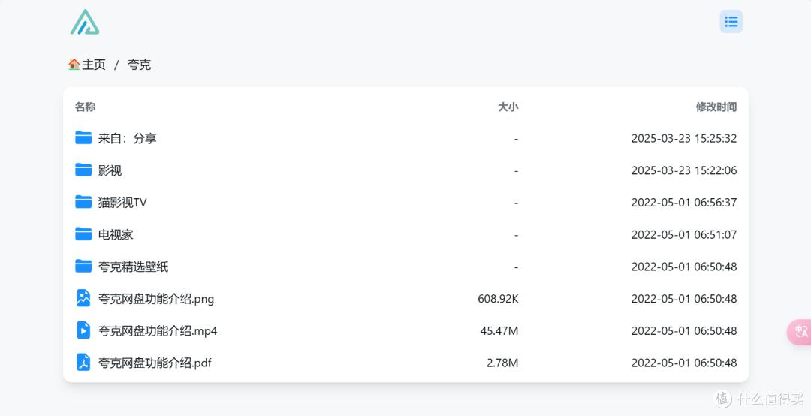The height and width of the screenshot is (416, 811).
Task: Click the video file icon for mp4
Action: click(83, 330)
